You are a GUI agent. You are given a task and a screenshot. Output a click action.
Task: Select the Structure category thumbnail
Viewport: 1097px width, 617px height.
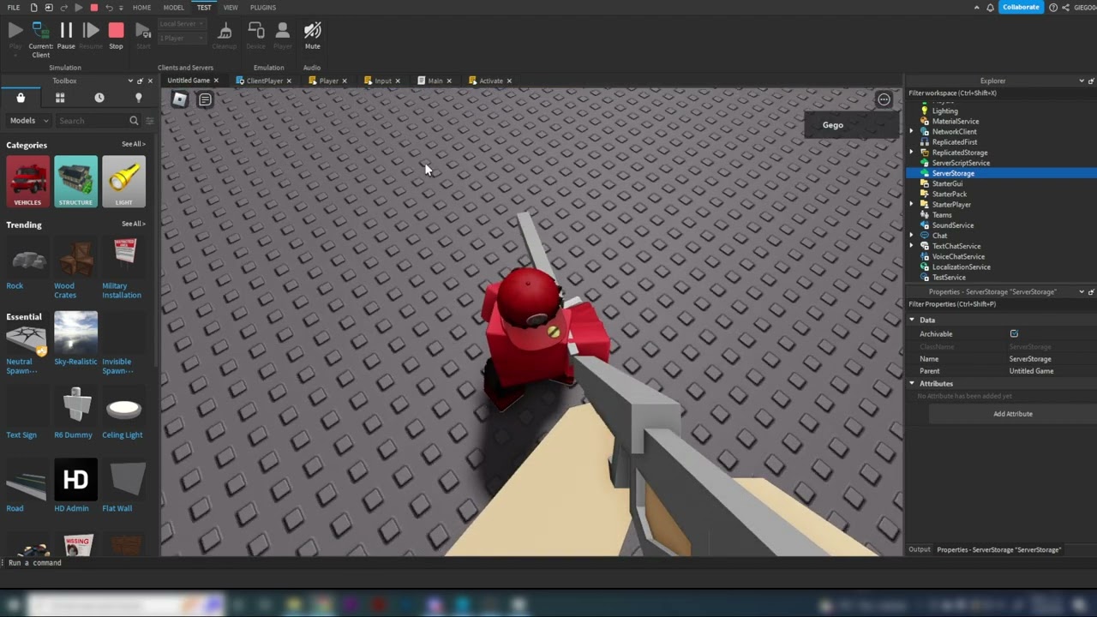click(x=75, y=182)
